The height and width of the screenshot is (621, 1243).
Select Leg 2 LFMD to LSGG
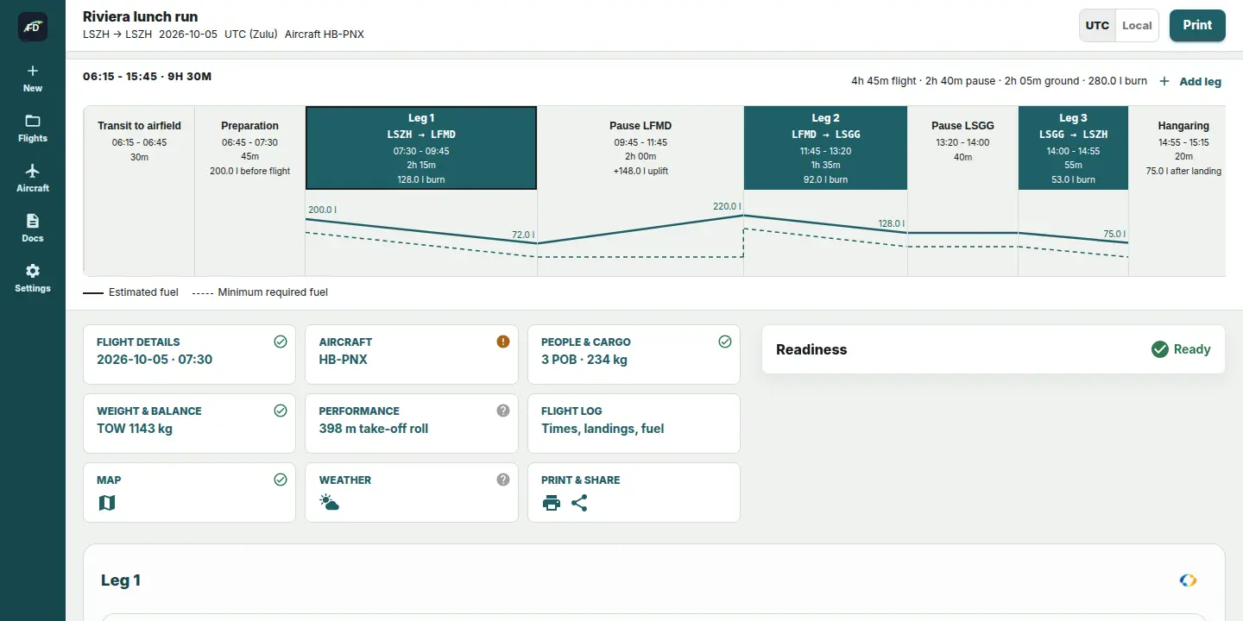click(825, 147)
